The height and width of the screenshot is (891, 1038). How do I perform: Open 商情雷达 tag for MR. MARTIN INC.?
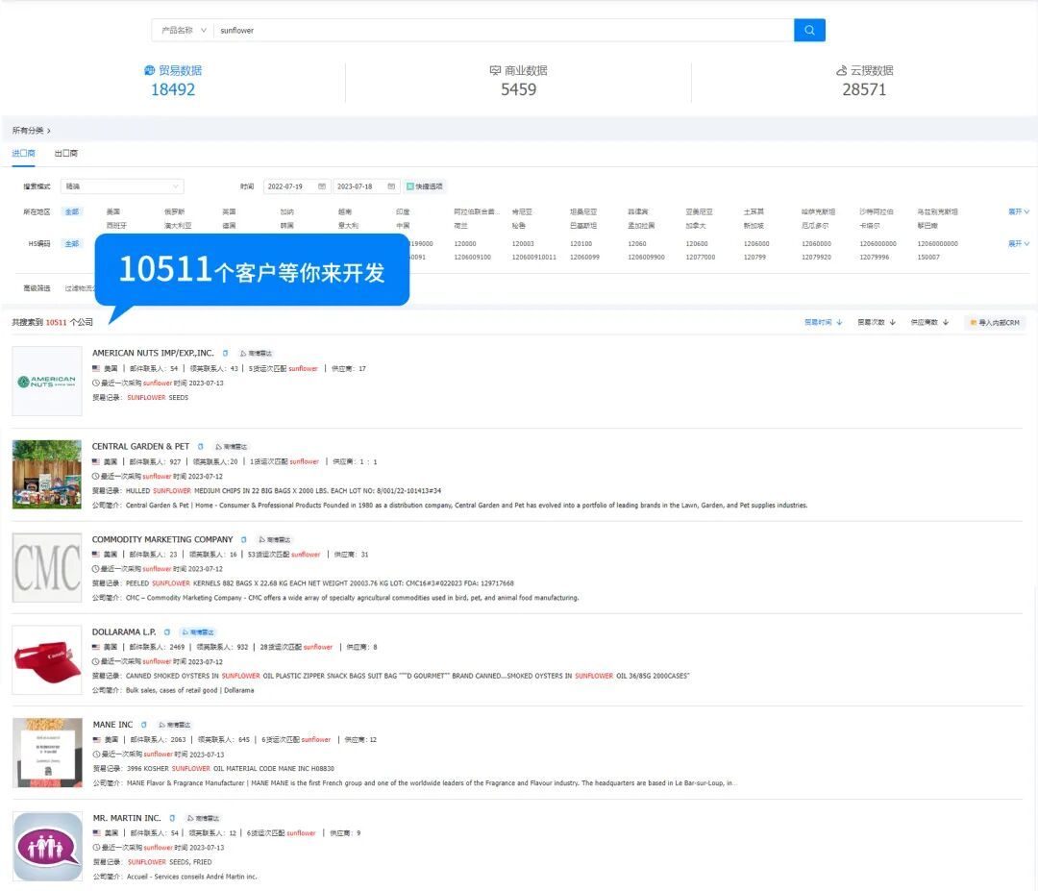pos(203,818)
